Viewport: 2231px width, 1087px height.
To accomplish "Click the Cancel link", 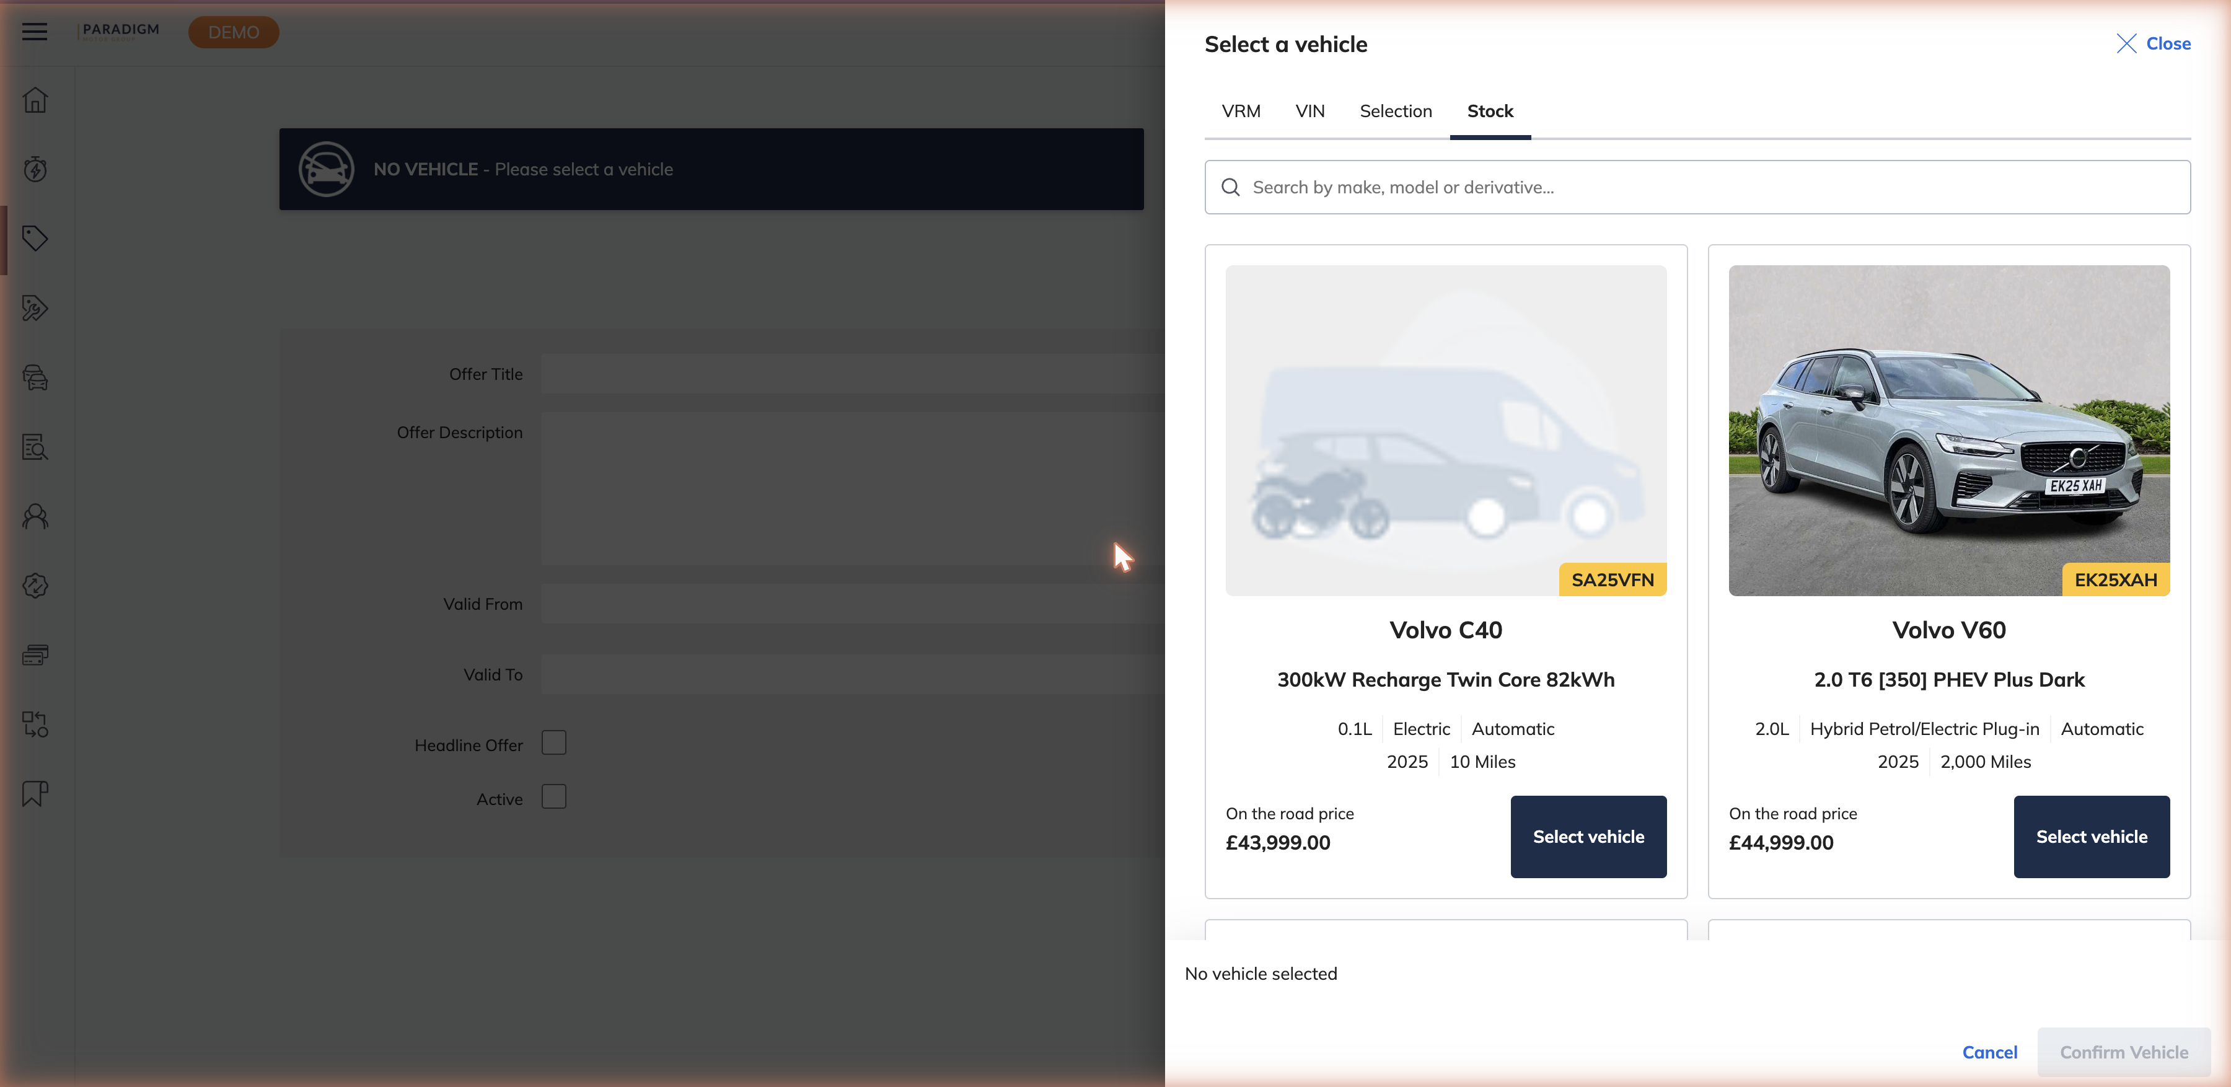I will [x=1989, y=1052].
